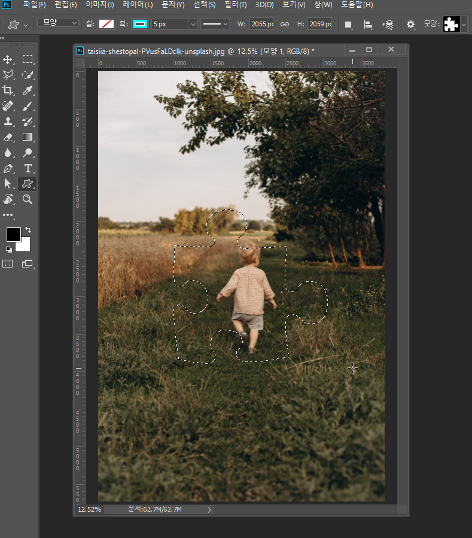
Task: Select the Polygonal Lasso tool
Action: tap(8, 75)
